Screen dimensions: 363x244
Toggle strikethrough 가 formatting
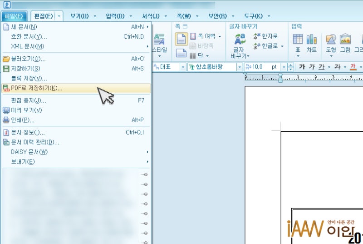[337, 67]
